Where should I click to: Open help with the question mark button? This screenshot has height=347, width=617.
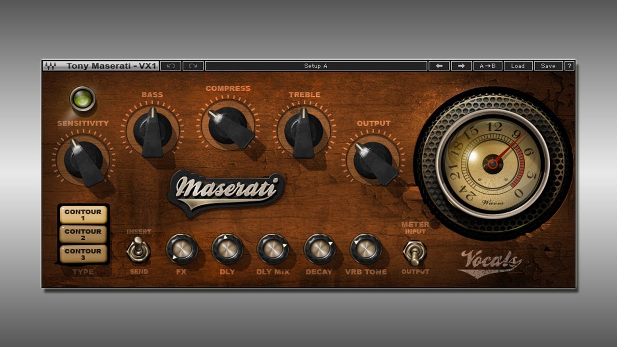[569, 66]
